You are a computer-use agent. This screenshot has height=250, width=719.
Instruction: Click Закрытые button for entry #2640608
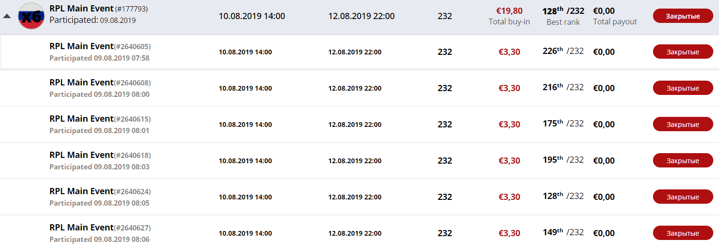click(x=683, y=88)
